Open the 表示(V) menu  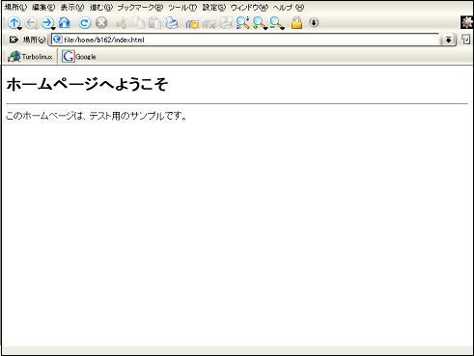pyautogui.click(x=72, y=8)
